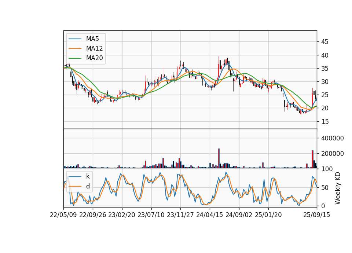This screenshot has height=253, width=352.
Task: Click the MA12 legend label
Action: point(94,48)
